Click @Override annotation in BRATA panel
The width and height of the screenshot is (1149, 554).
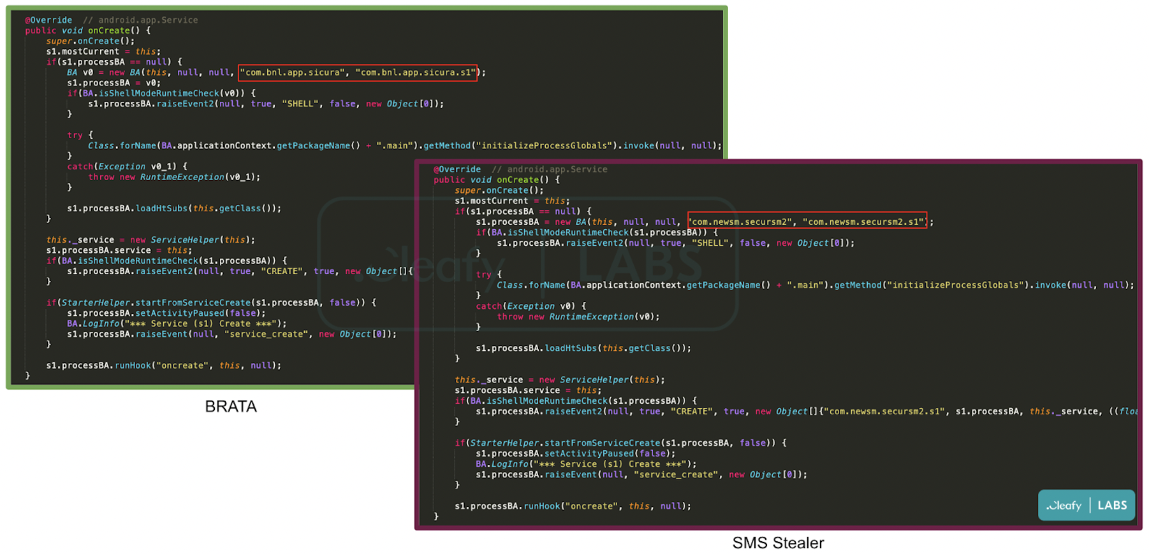(48, 20)
